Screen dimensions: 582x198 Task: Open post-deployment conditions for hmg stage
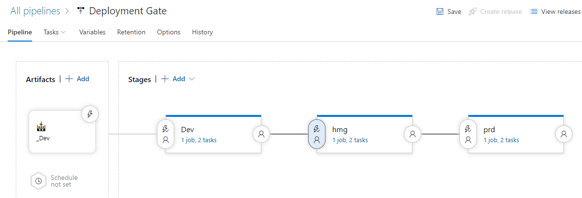(x=413, y=134)
